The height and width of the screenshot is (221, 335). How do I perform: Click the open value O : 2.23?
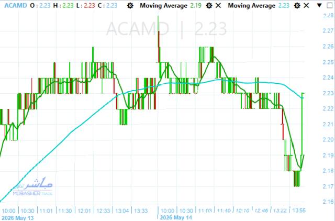pos(40,6)
